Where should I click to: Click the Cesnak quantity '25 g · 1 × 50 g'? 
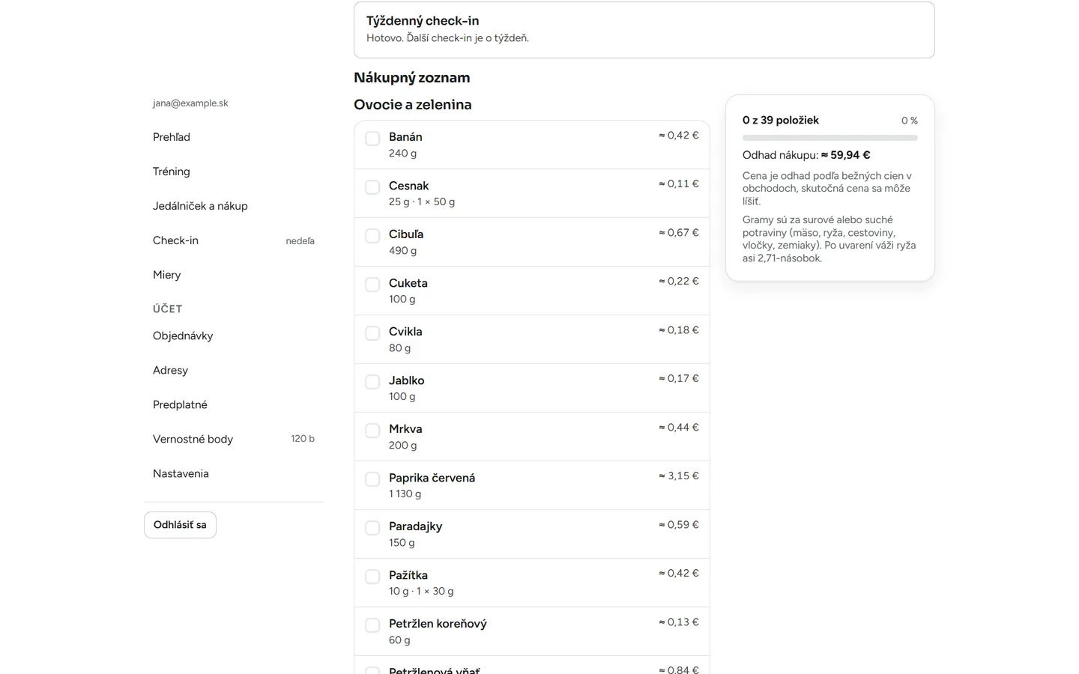pos(422,202)
